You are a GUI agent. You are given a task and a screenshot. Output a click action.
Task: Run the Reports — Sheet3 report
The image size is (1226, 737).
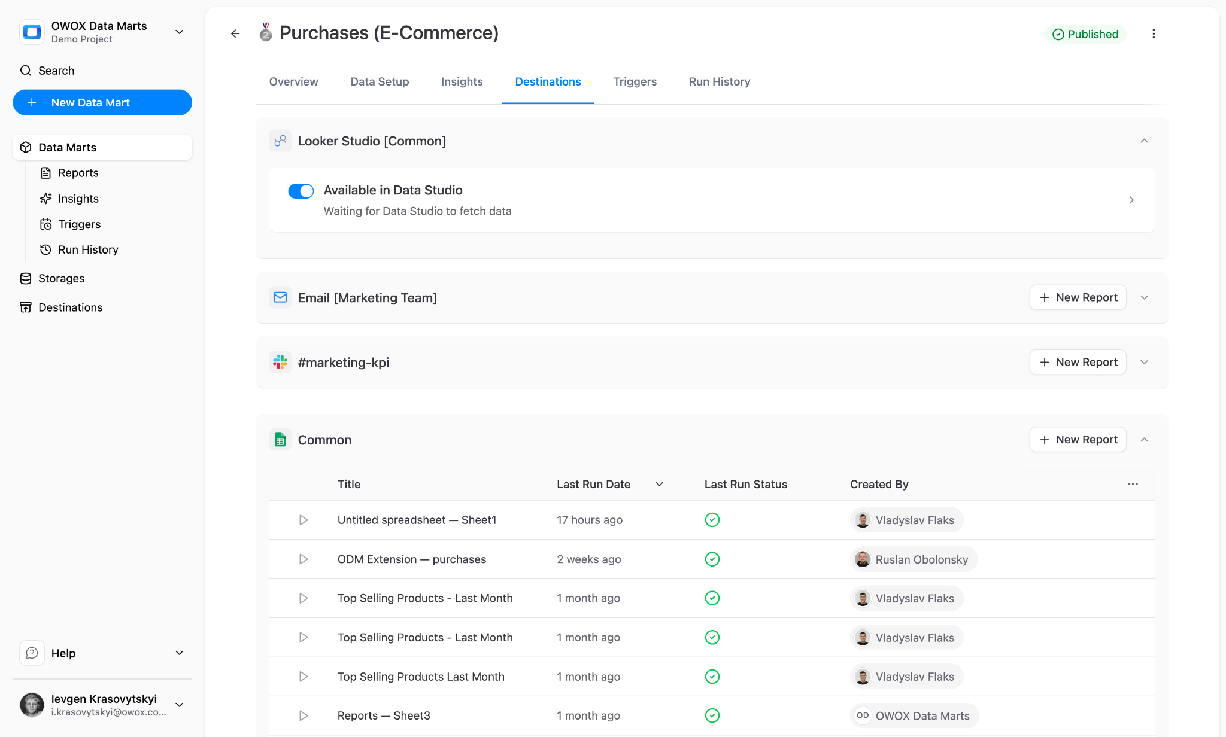[x=304, y=715]
